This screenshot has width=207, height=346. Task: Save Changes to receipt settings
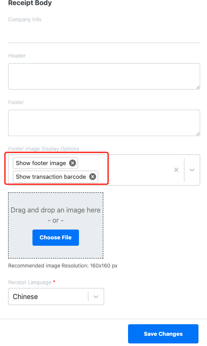pyautogui.click(x=163, y=334)
